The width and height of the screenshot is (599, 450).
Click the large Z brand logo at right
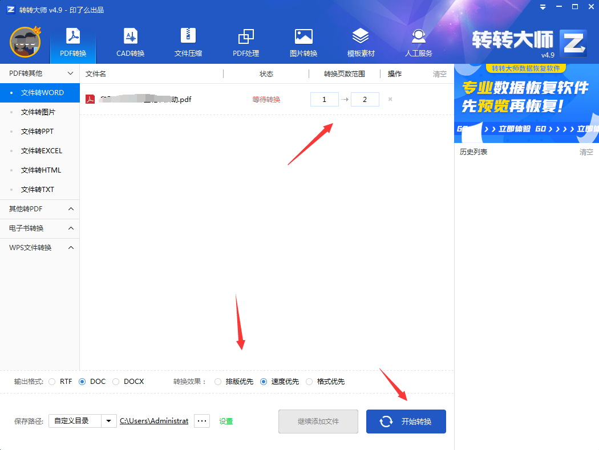tap(573, 43)
